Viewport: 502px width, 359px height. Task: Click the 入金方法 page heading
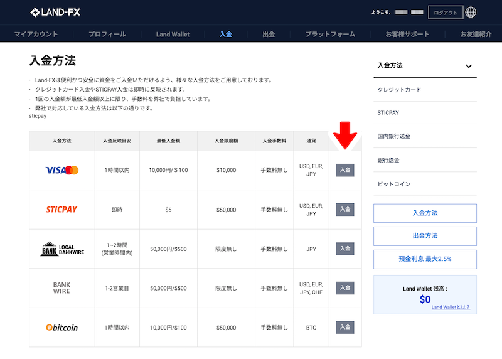[53, 60]
